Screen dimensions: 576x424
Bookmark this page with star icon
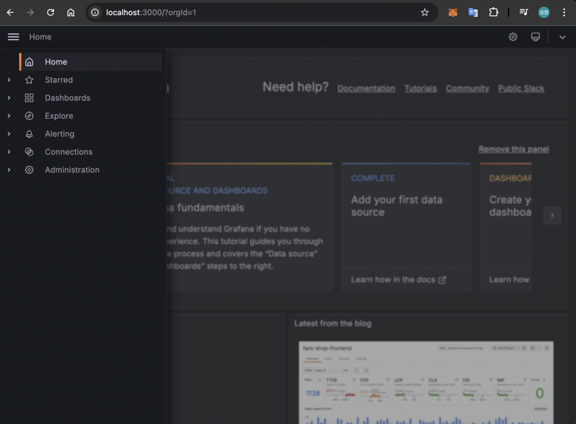[x=425, y=12]
